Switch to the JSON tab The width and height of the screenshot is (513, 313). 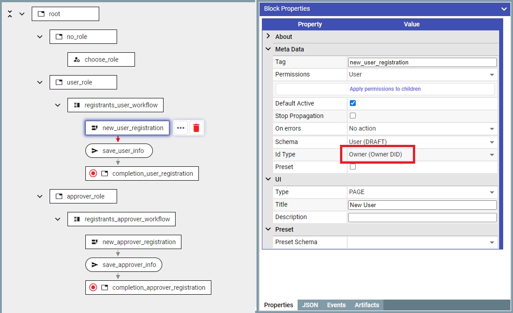(310, 305)
